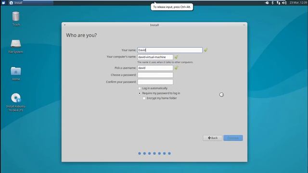The image size is (308, 173).
Task: Go Back to the previous step
Action: click(213, 138)
